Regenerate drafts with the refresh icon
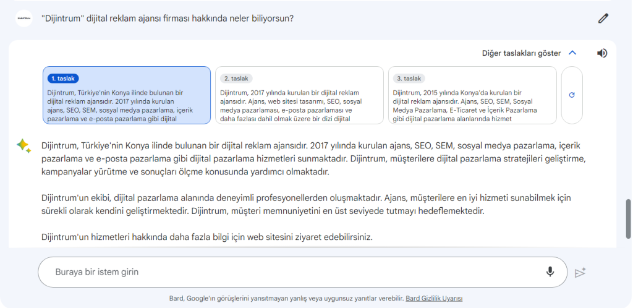 572,95
